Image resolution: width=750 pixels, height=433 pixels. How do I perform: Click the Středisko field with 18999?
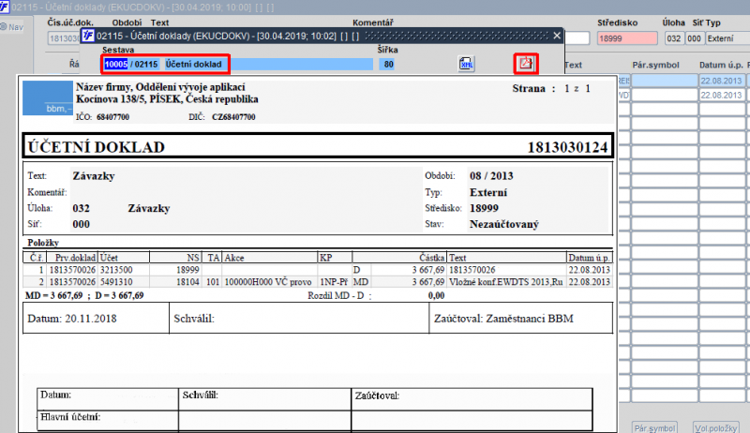point(628,38)
